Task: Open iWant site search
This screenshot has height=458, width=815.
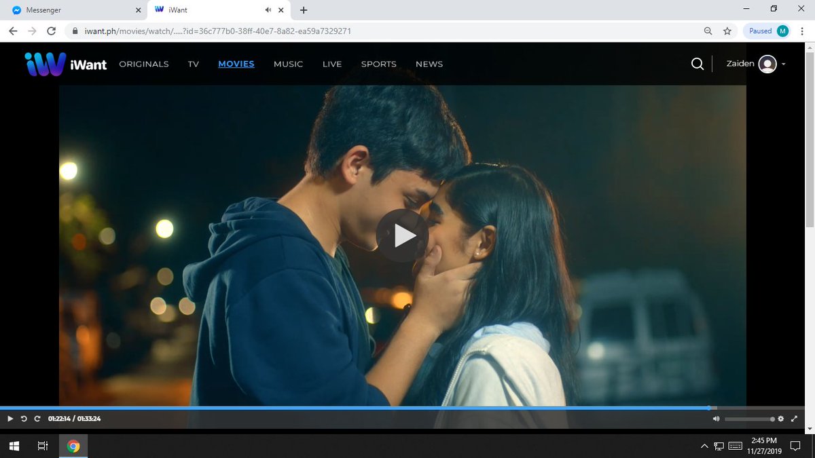Action: (x=698, y=64)
